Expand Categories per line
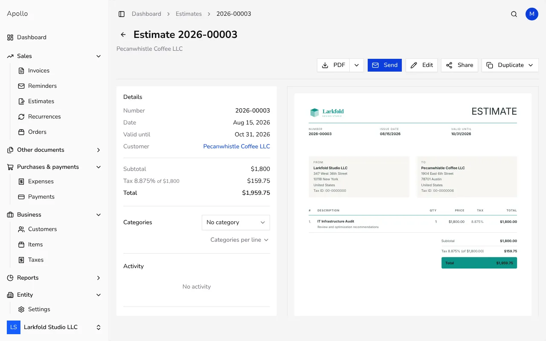 [239, 240]
